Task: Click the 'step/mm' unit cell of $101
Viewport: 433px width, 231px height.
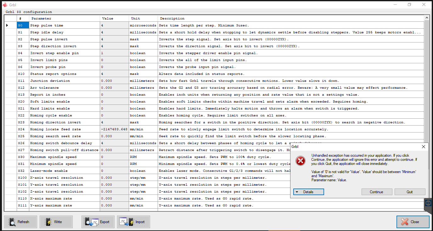Action: click(143, 185)
